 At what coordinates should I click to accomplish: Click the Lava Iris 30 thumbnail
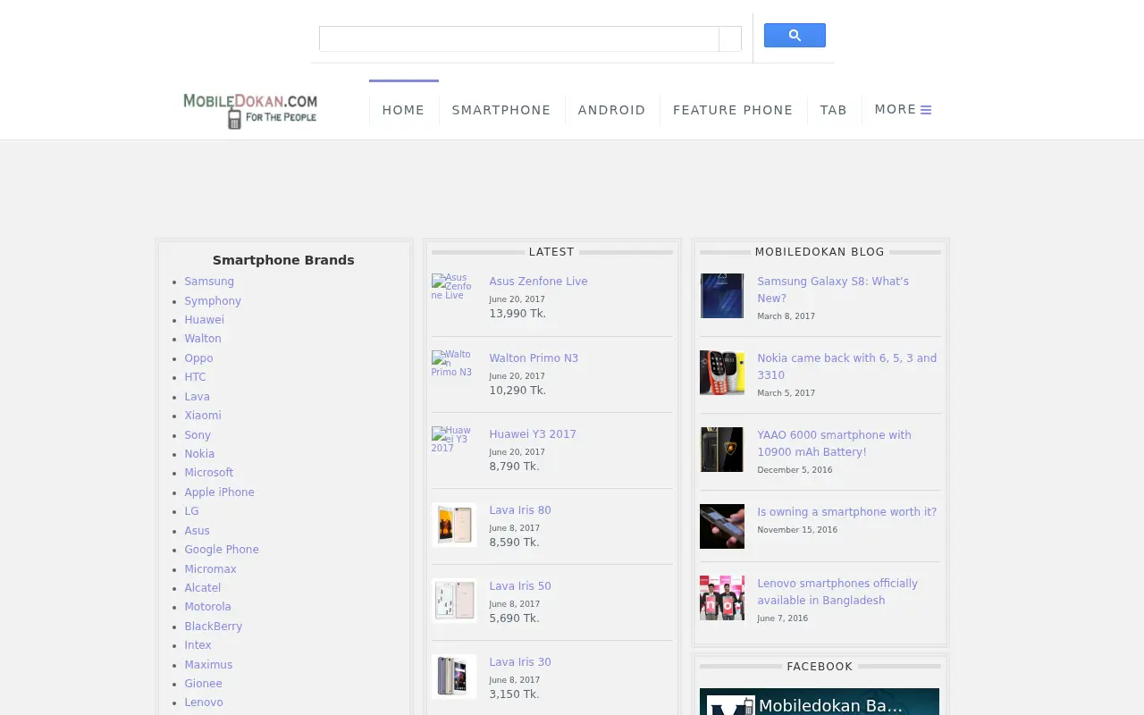click(x=454, y=677)
